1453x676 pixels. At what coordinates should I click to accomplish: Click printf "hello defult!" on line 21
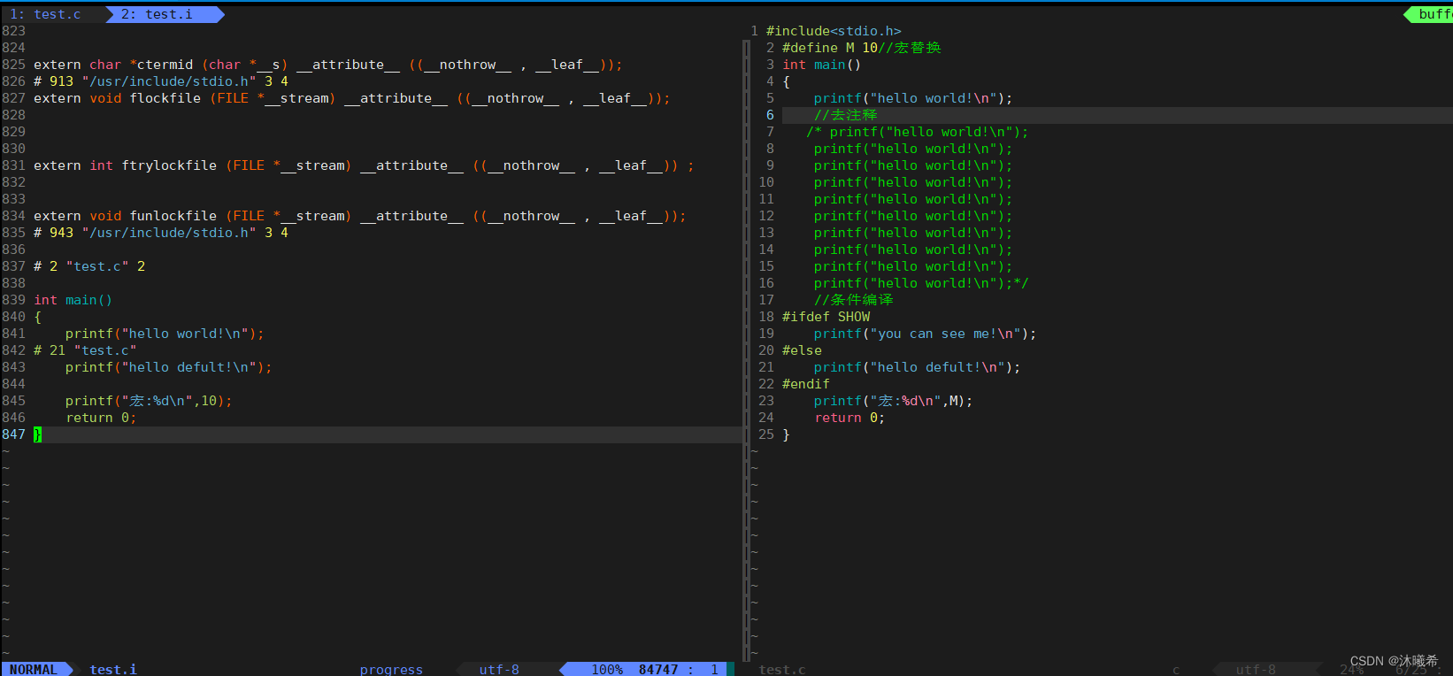coord(917,367)
